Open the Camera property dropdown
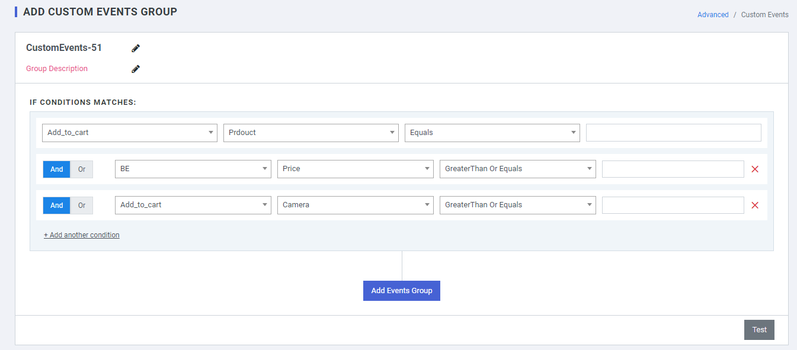 [355, 205]
